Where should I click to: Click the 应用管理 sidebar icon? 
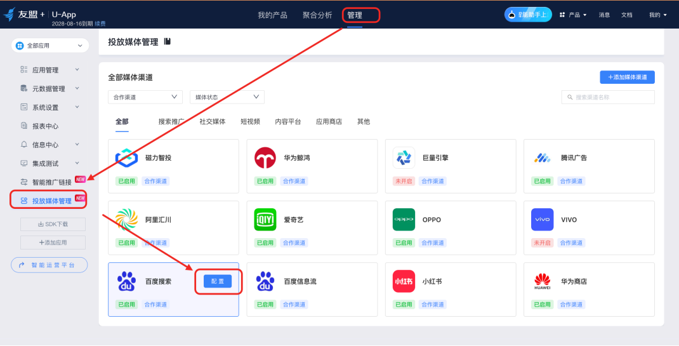coord(24,70)
